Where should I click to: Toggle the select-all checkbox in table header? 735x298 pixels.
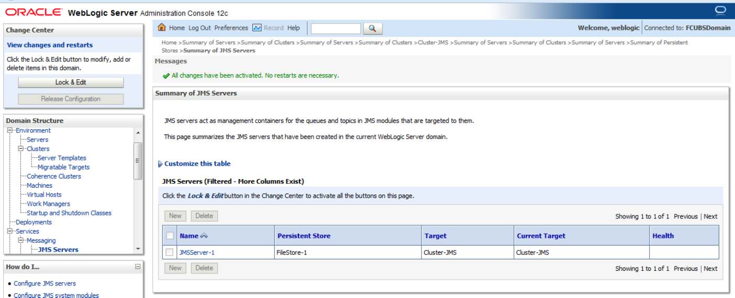(x=170, y=236)
